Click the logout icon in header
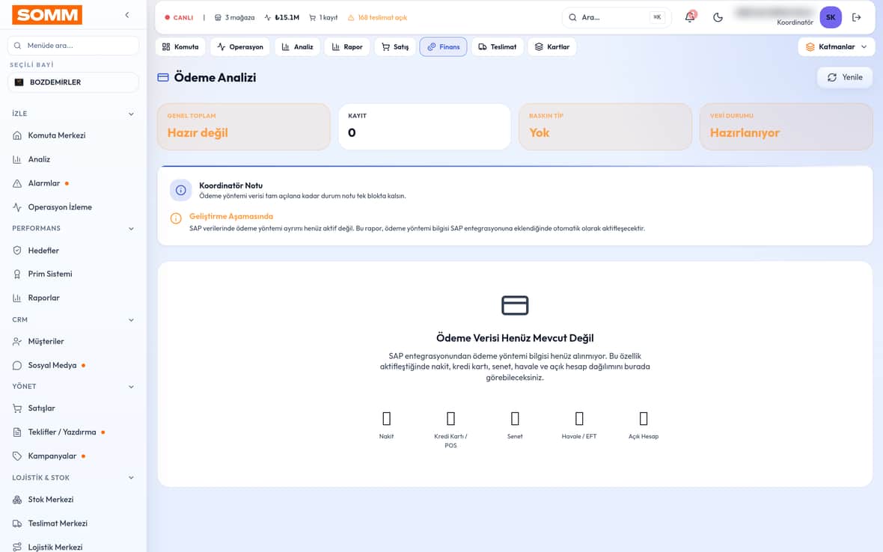The height and width of the screenshot is (552, 883). pos(857,17)
